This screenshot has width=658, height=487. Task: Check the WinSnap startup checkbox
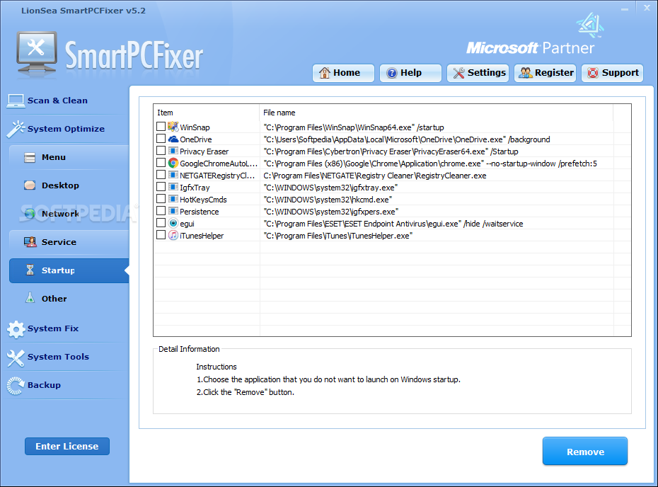pos(161,127)
